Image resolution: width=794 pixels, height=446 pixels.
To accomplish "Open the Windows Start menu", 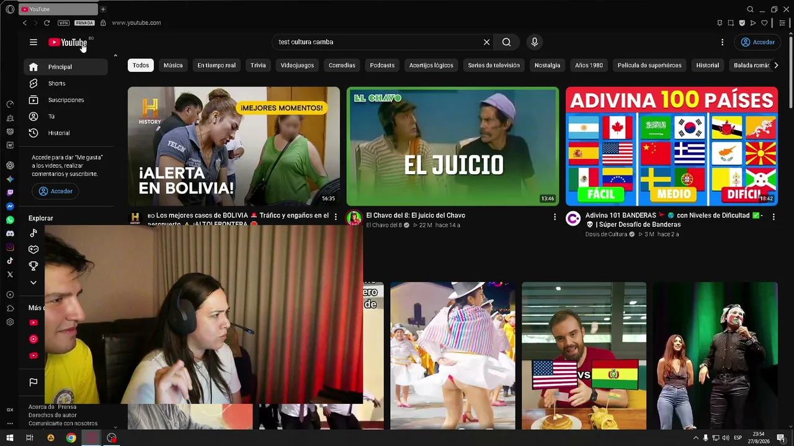I will (x=10, y=438).
